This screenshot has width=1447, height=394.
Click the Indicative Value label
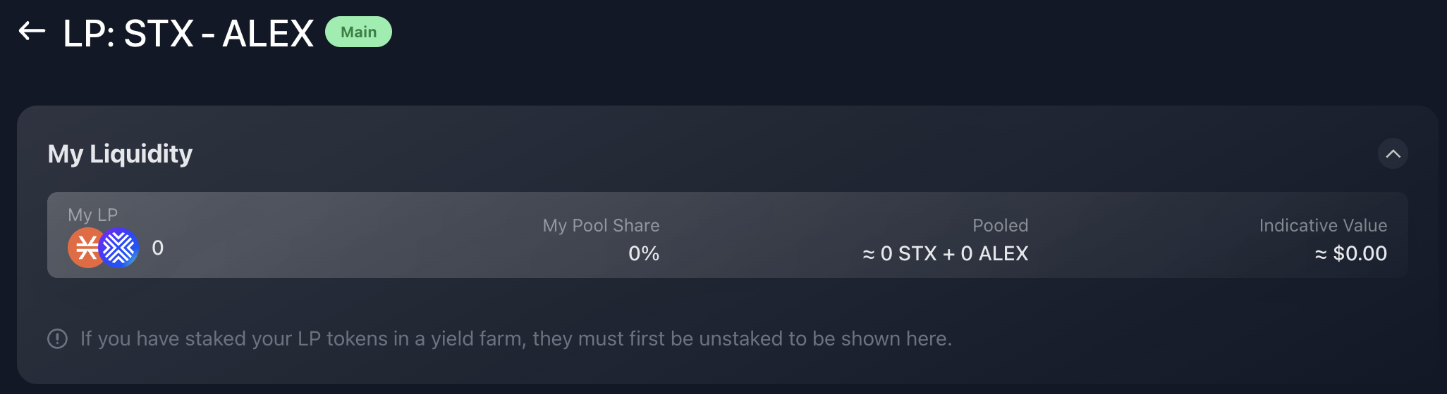(x=1323, y=225)
